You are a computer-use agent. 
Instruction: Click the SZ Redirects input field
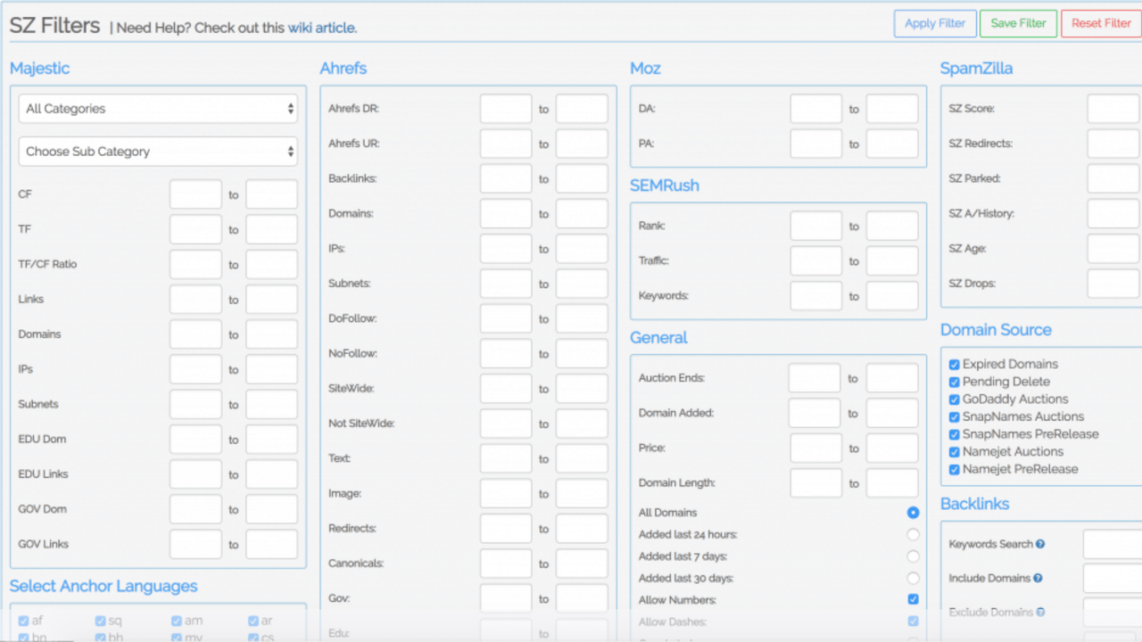(1113, 144)
